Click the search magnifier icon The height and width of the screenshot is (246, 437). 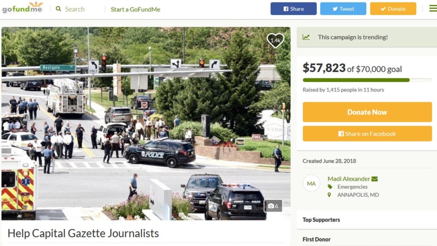click(x=58, y=9)
